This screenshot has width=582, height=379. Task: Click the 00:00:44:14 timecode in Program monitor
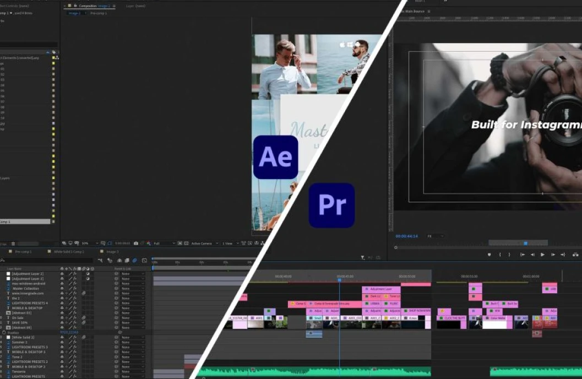406,236
